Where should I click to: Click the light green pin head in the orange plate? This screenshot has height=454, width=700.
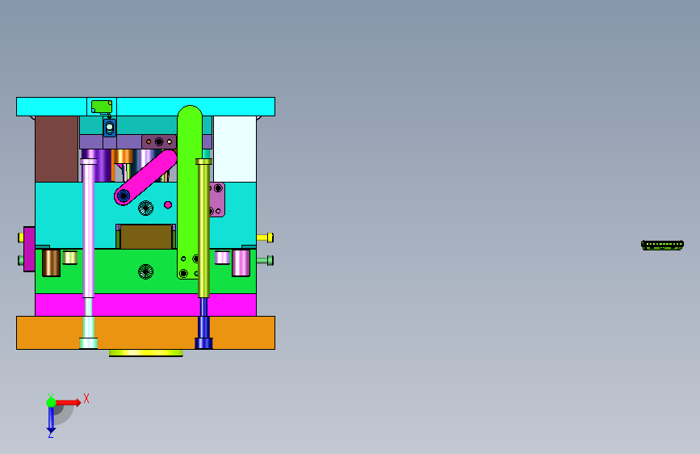[88, 343]
